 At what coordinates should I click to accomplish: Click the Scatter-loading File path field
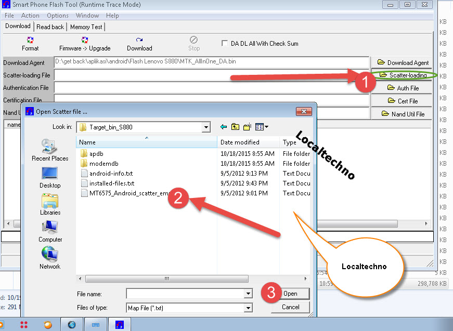pyautogui.click(x=212, y=75)
